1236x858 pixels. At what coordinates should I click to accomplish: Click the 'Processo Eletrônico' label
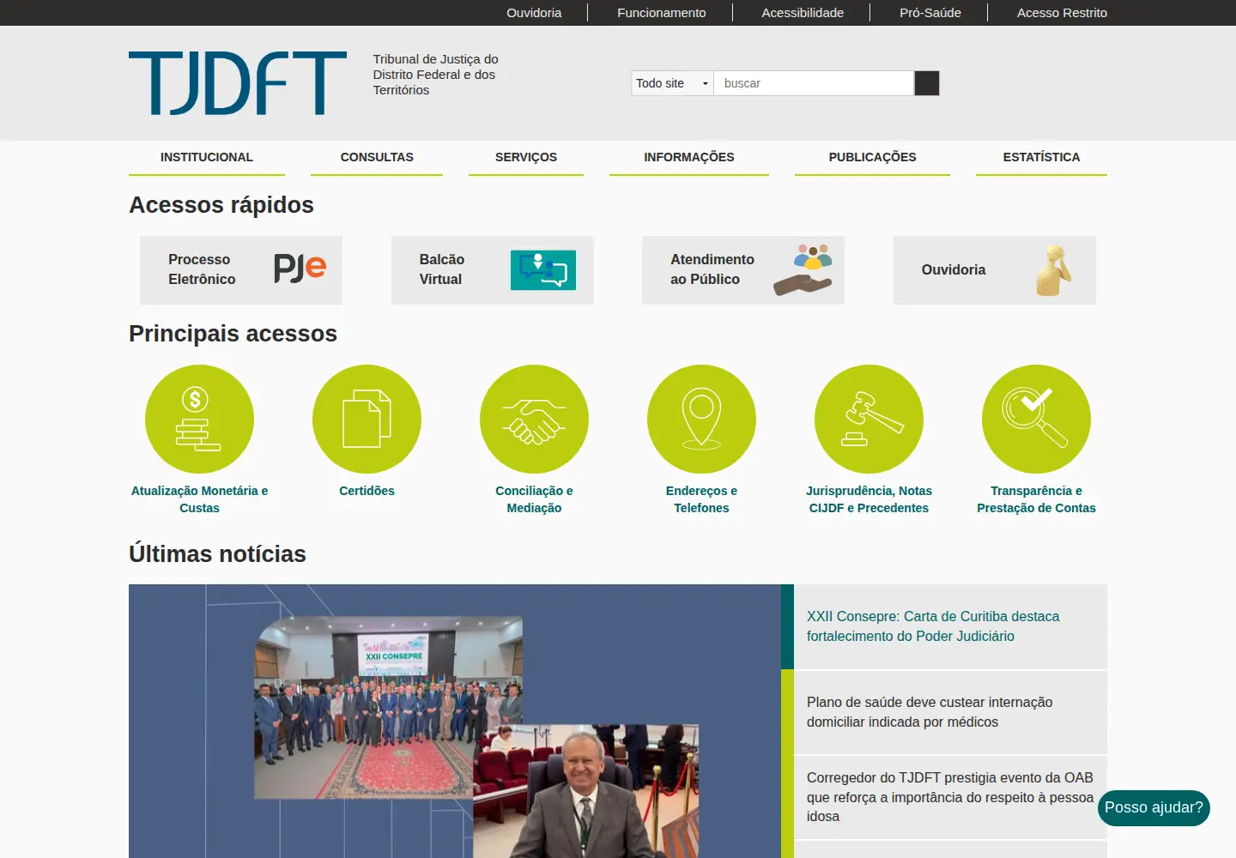pyautogui.click(x=202, y=269)
